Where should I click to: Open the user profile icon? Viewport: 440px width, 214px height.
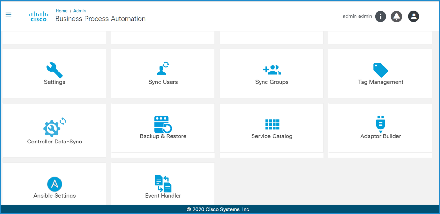point(414,16)
